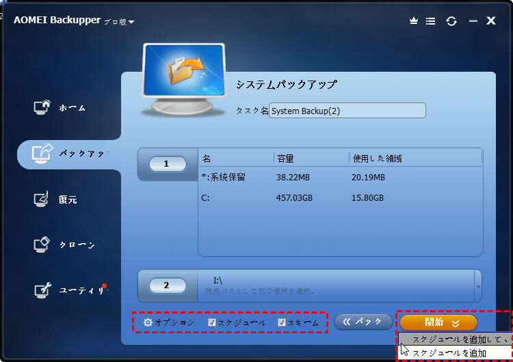Viewport: 513px width, 362px height.
Task: Click the 名 column header
Action: click(207, 158)
